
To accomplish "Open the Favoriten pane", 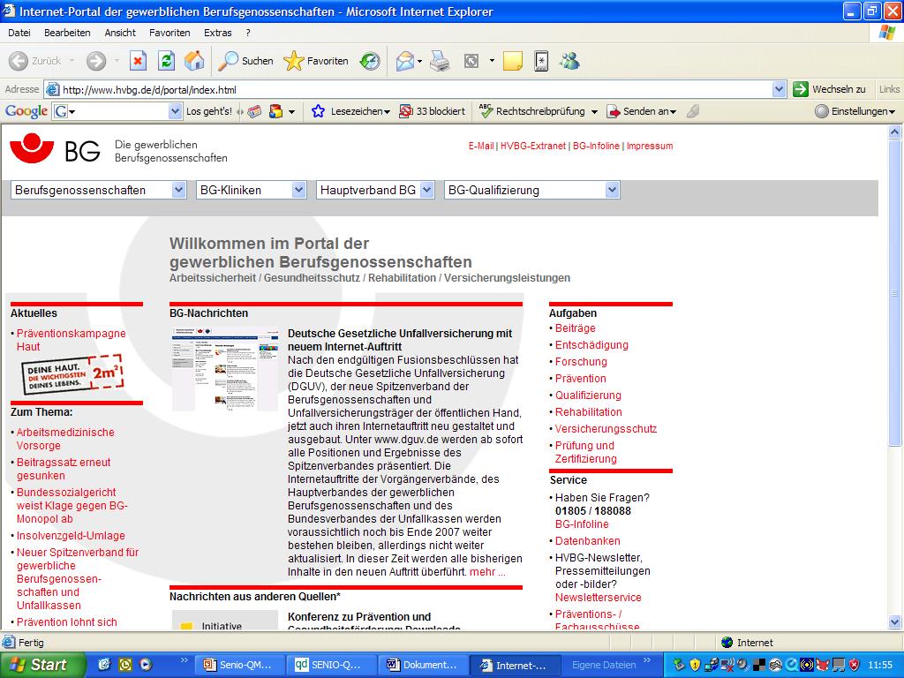I will tap(316, 61).
